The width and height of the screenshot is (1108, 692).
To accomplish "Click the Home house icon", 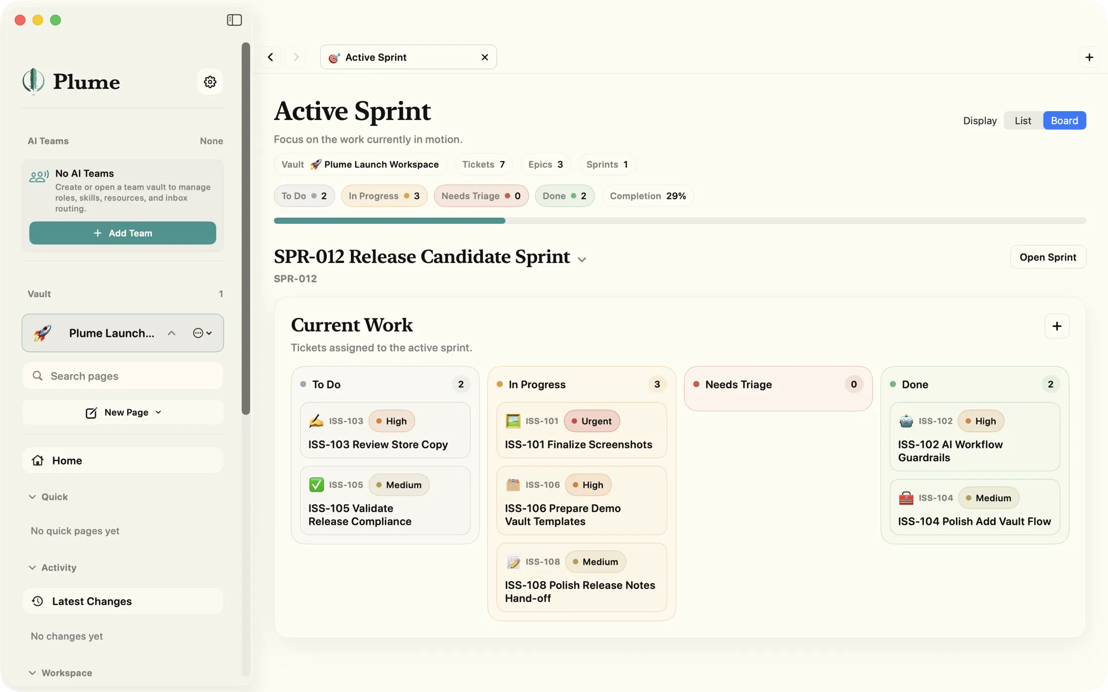I will coord(37,460).
